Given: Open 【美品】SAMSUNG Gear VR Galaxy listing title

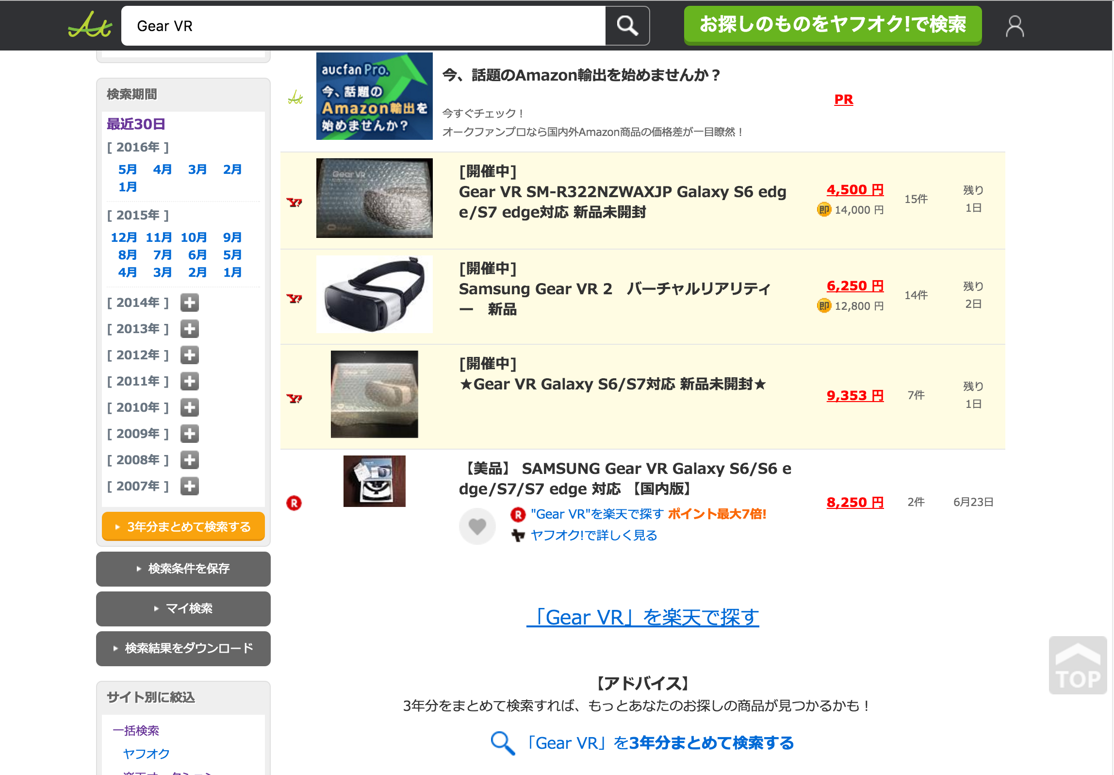Looking at the screenshot, I should pos(625,479).
